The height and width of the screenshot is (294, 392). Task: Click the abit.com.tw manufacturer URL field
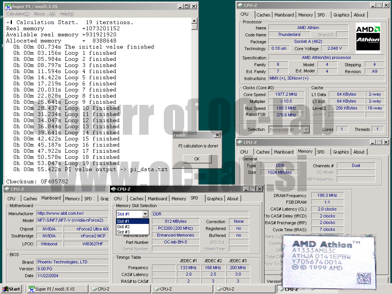click(73, 214)
